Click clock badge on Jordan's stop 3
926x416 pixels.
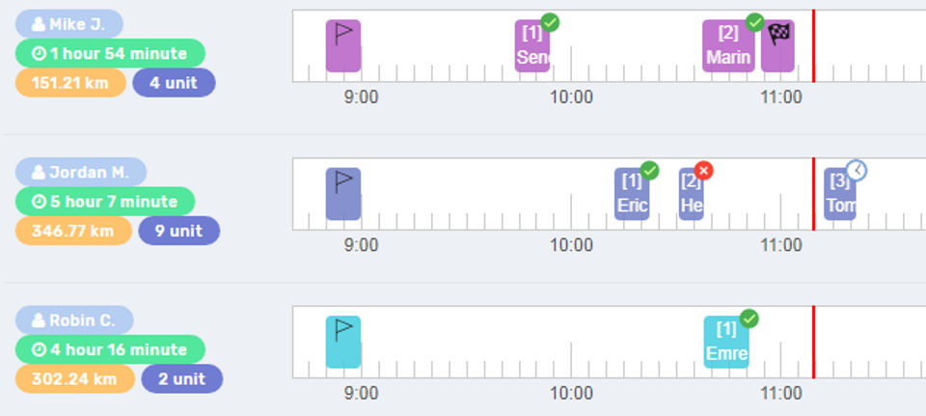(856, 171)
